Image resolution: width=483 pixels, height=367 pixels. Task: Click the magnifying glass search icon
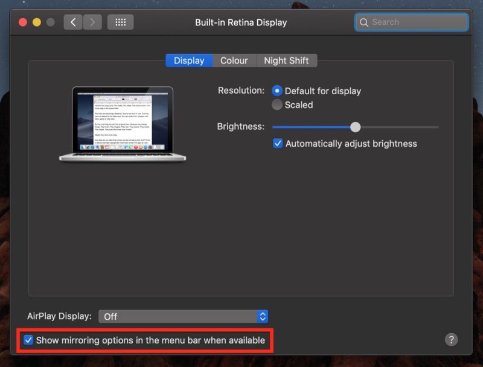pyautogui.click(x=364, y=22)
